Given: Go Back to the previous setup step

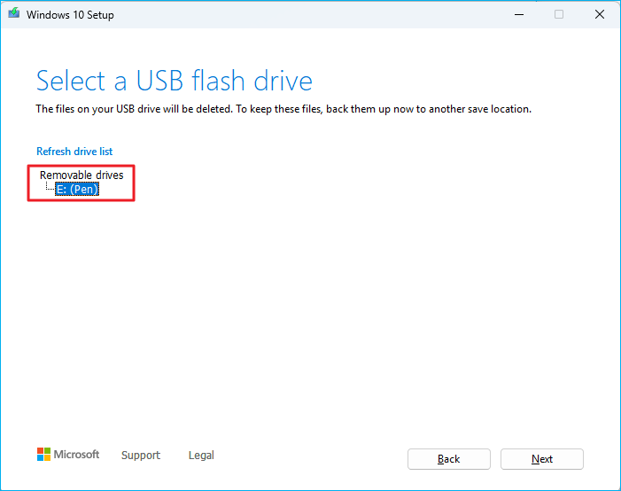Looking at the screenshot, I should coord(449,459).
